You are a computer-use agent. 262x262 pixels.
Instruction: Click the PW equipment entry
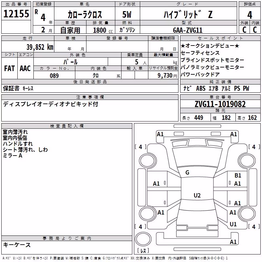[246, 88]
